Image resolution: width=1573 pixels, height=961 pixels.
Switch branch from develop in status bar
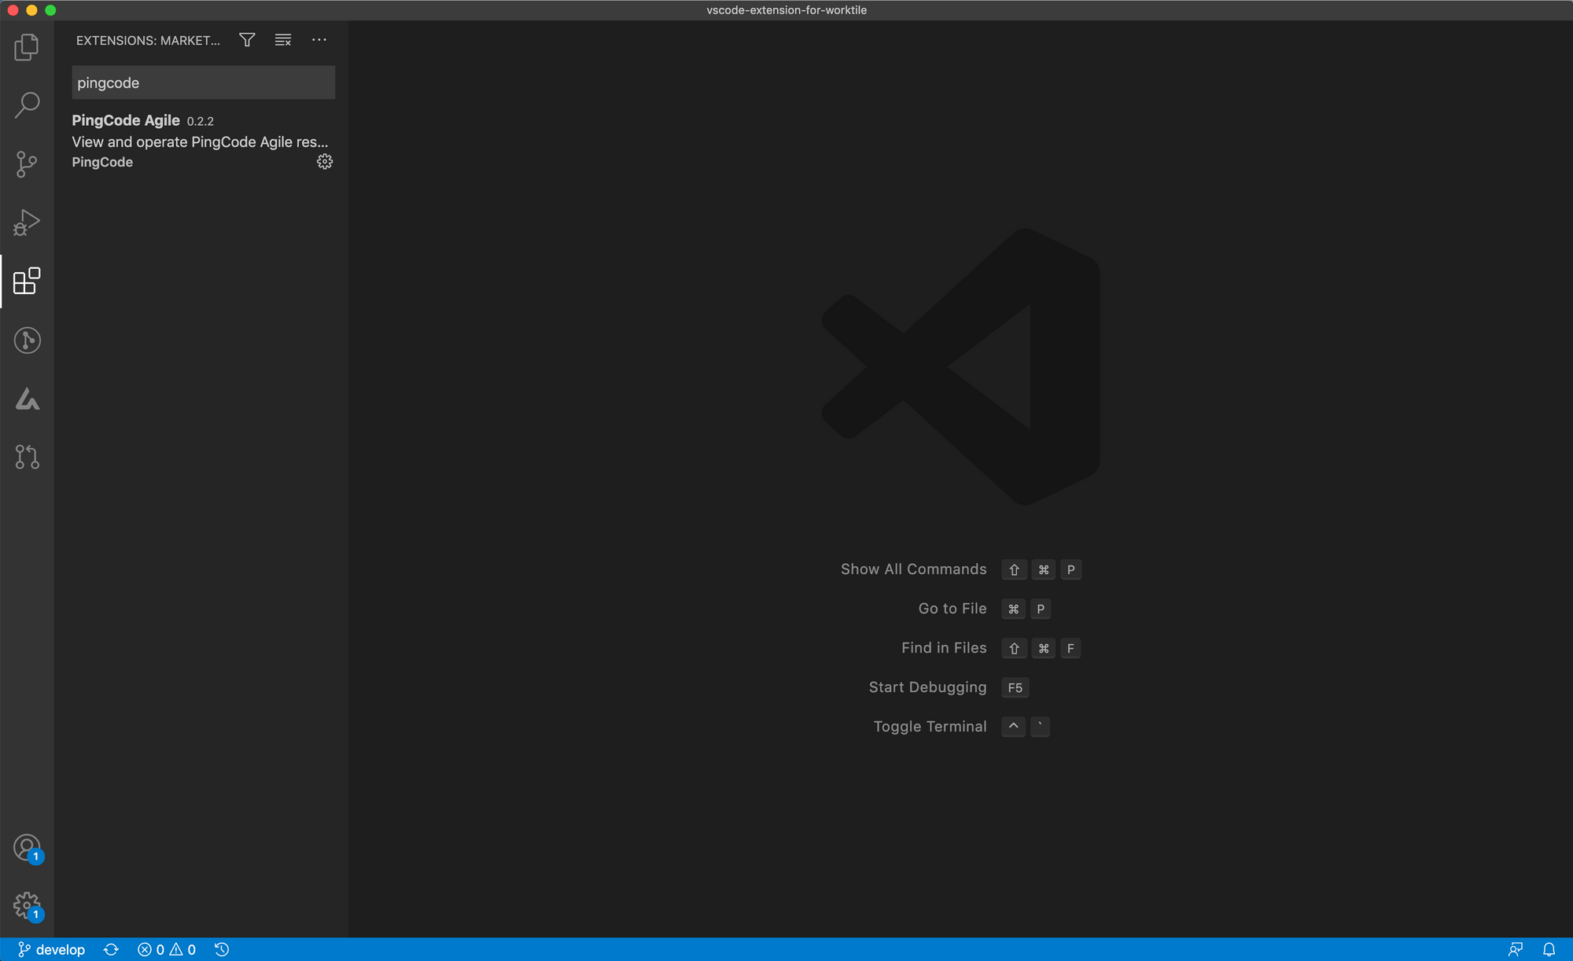[x=51, y=949]
